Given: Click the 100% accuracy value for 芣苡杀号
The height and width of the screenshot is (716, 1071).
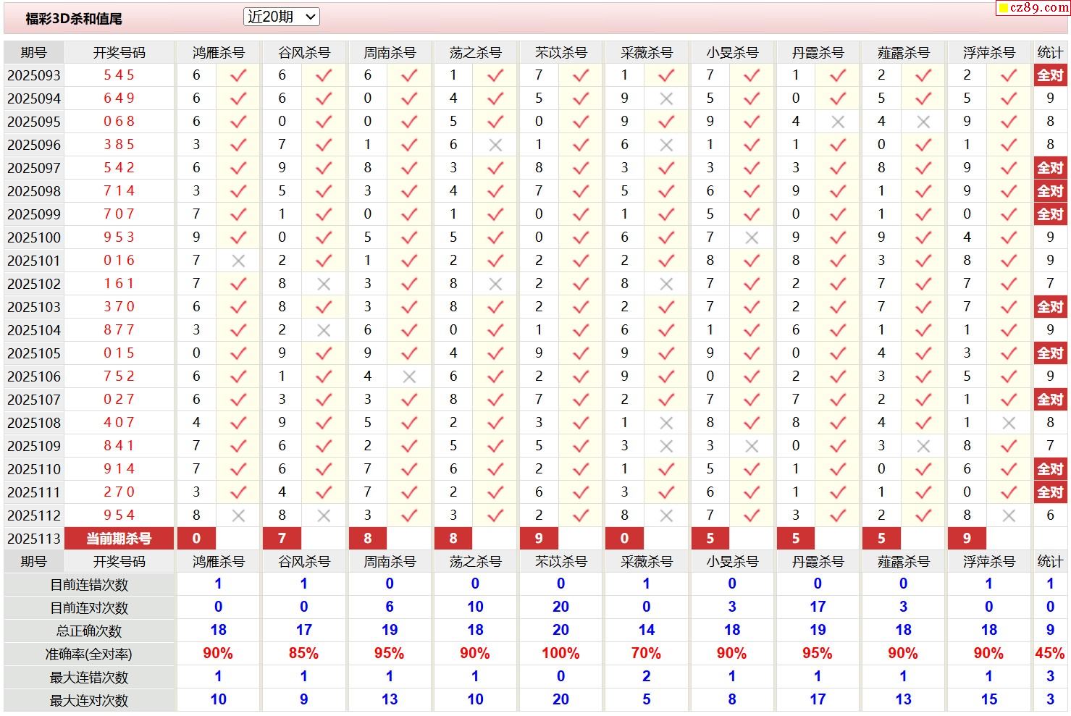Looking at the screenshot, I should tap(560, 654).
